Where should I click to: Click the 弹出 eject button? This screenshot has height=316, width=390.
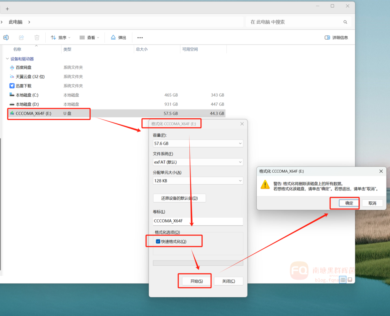118,38
